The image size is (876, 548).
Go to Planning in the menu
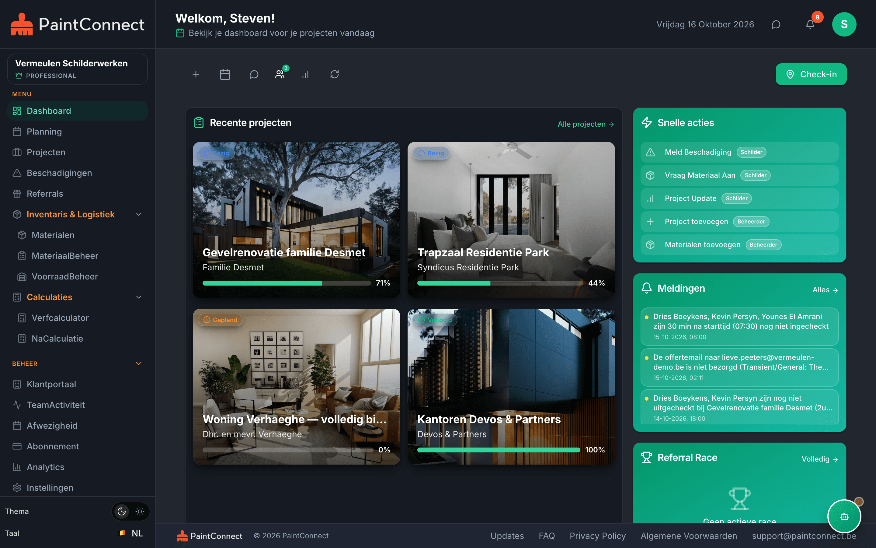click(x=78, y=132)
